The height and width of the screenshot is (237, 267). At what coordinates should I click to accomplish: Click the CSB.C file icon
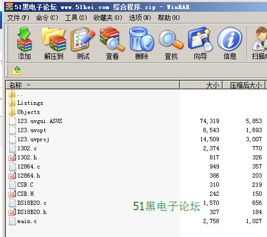(x=12, y=185)
